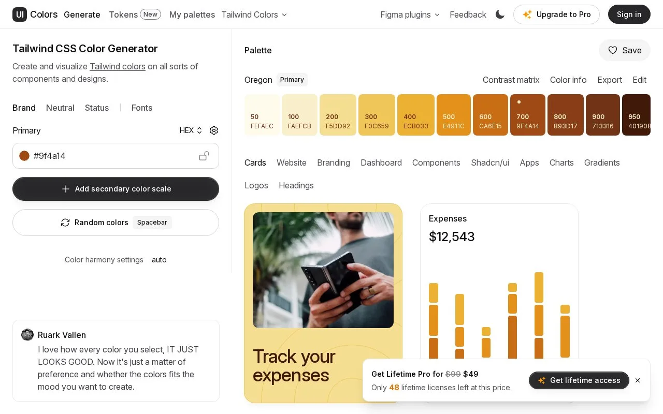Open Color info

[x=568, y=80]
